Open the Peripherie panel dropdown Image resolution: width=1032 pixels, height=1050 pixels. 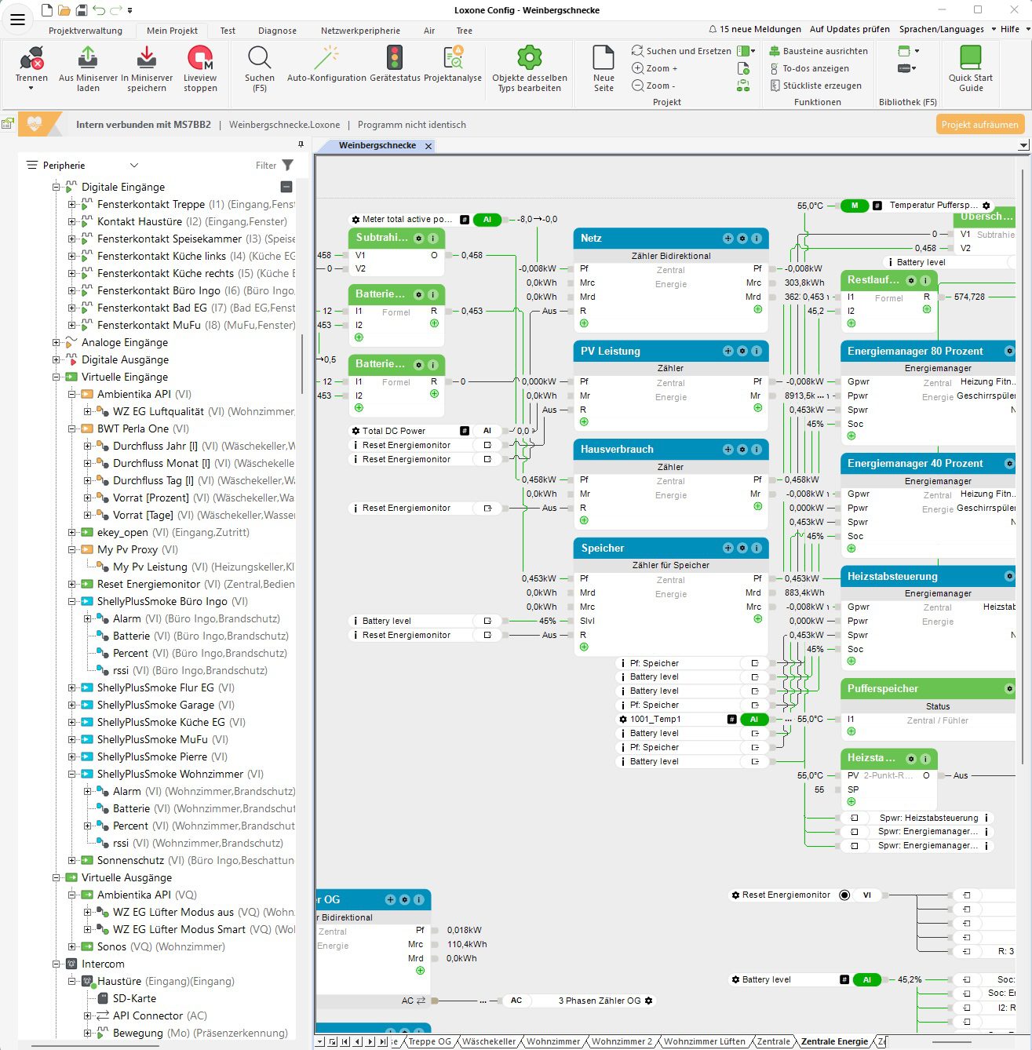tap(133, 166)
